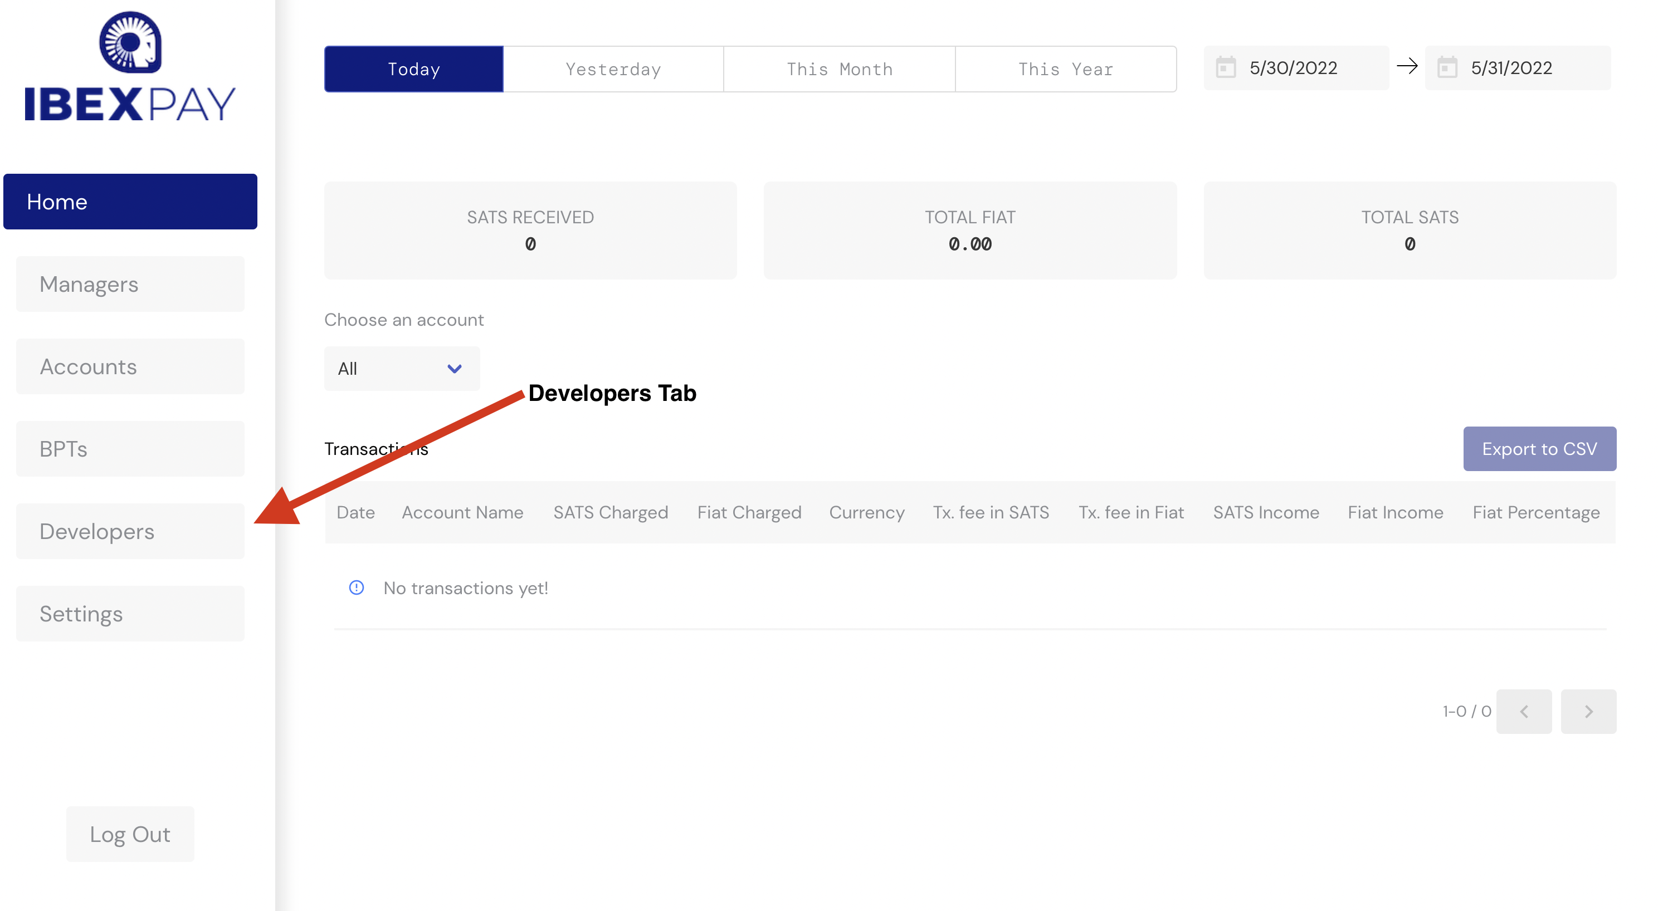Viewport: 1658px width, 911px height.
Task: Click the info icon beside No transactions
Action: coord(356,587)
